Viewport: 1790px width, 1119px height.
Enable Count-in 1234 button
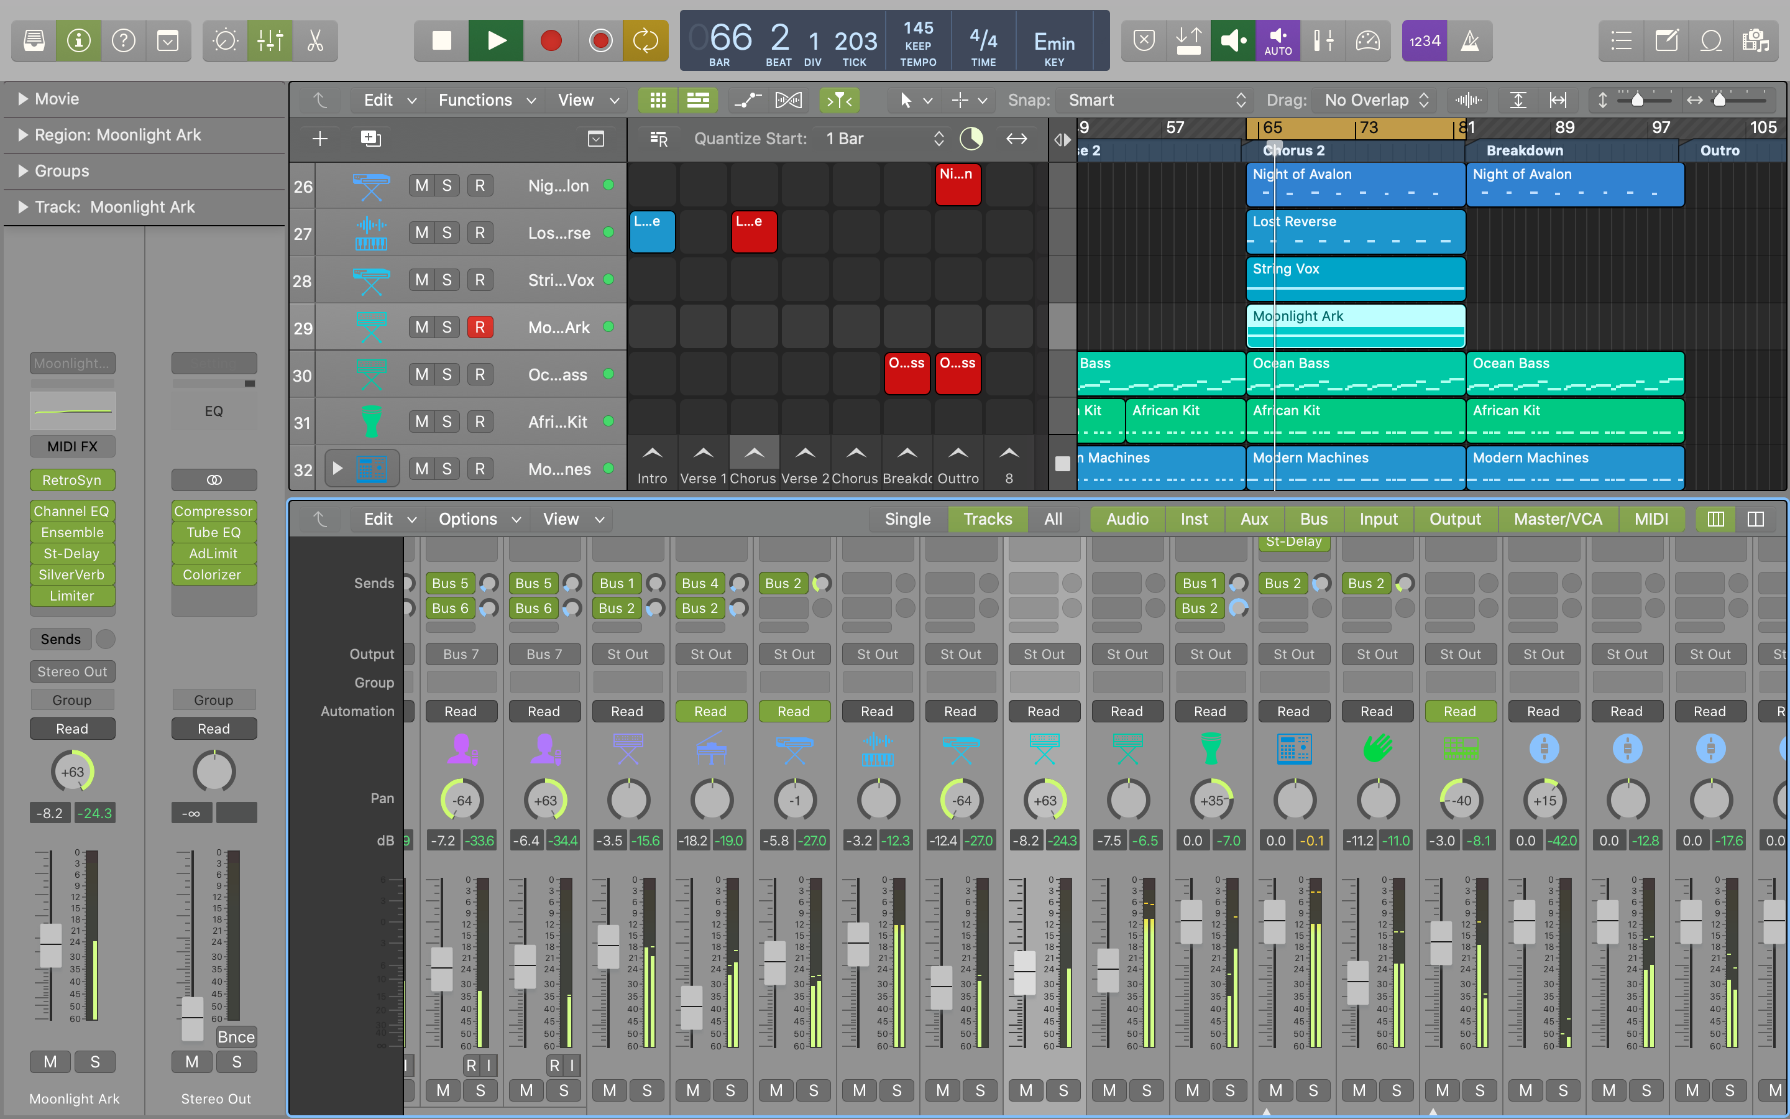pos(1424,40)
